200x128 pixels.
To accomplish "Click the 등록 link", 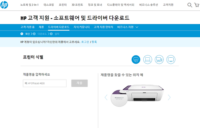I will 94,42.
